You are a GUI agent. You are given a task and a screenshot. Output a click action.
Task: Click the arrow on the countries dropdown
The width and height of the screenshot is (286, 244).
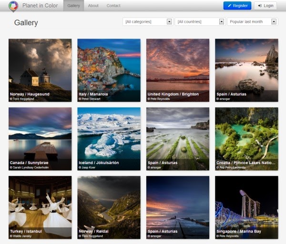(x=222, y=22)
